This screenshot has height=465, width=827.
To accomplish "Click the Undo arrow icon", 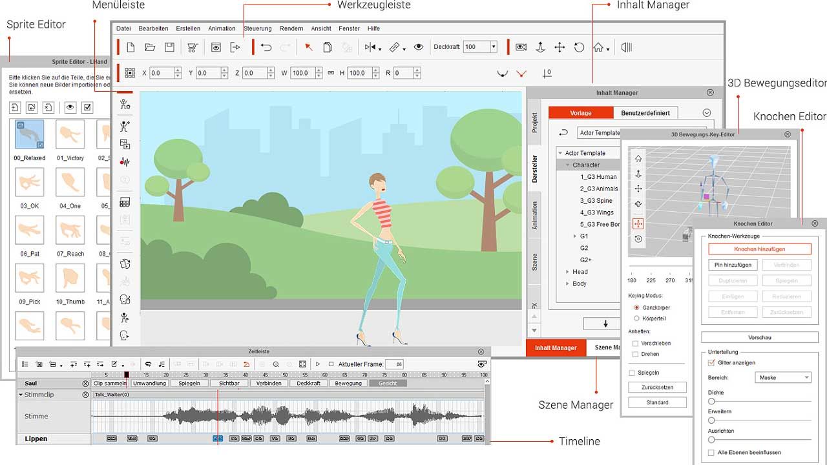I will tap(266, 47).
